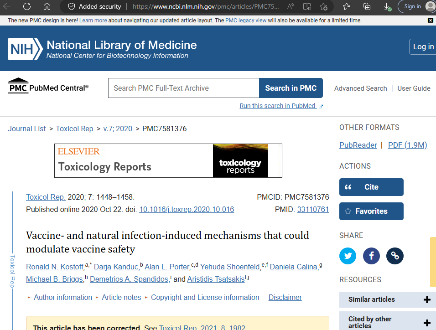This screenshot has width=436, height=330.
Task: Open the Added security shield info
Action: pyautogui.click(x=95, y=6)
